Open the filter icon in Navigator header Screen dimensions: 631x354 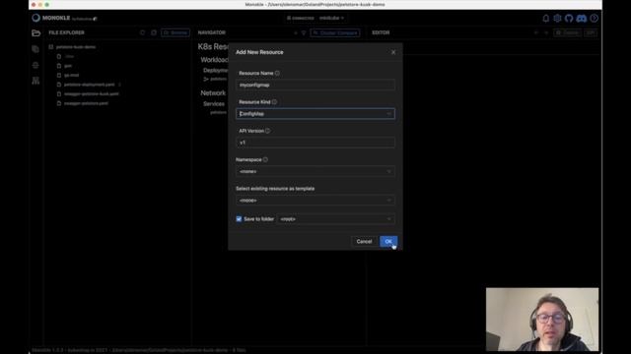[304, 32]
